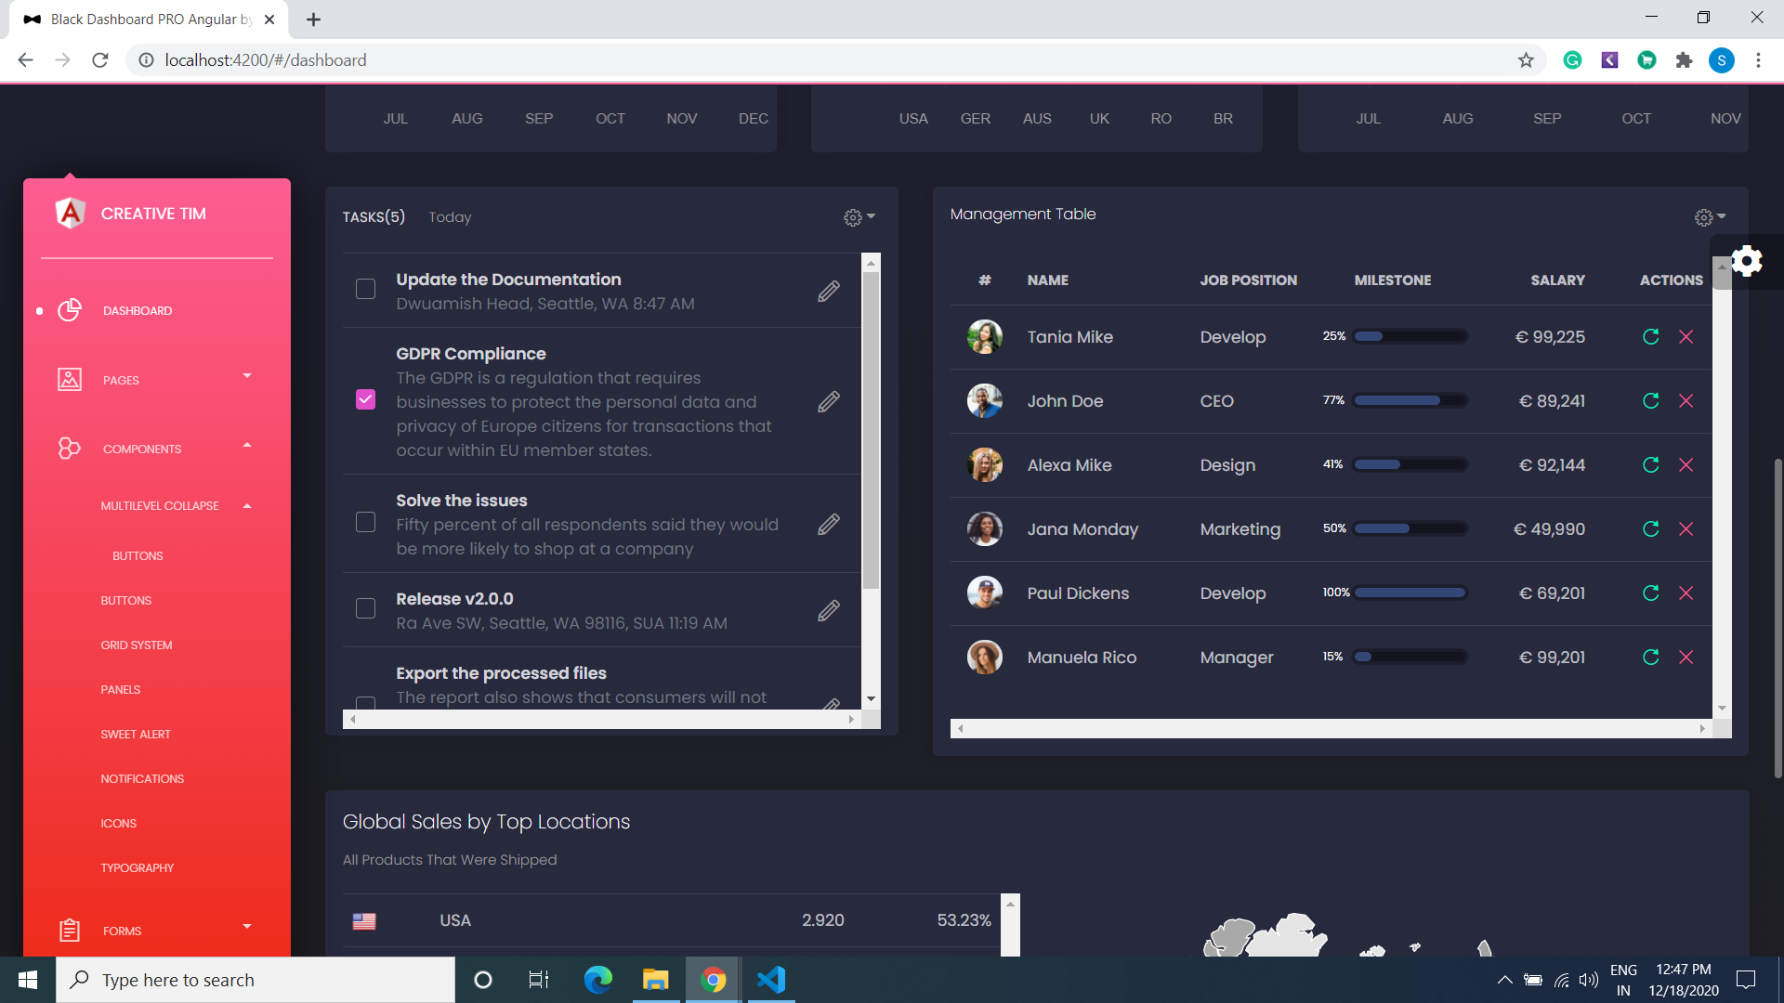Uncheck the GDPR Compliance checkbox
The width and height of the screenshot is (1784, 1003).
point(365,398)
